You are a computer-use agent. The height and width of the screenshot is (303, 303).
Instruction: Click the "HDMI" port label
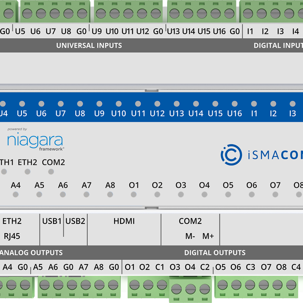pyautogui.click(x=124, y=221)
